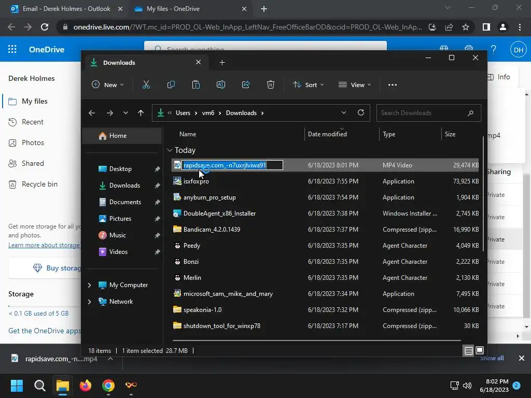This screenshot has height=398, width=531.
Task: Open DH account avatar in OneDrive
Action: [518, 50]
